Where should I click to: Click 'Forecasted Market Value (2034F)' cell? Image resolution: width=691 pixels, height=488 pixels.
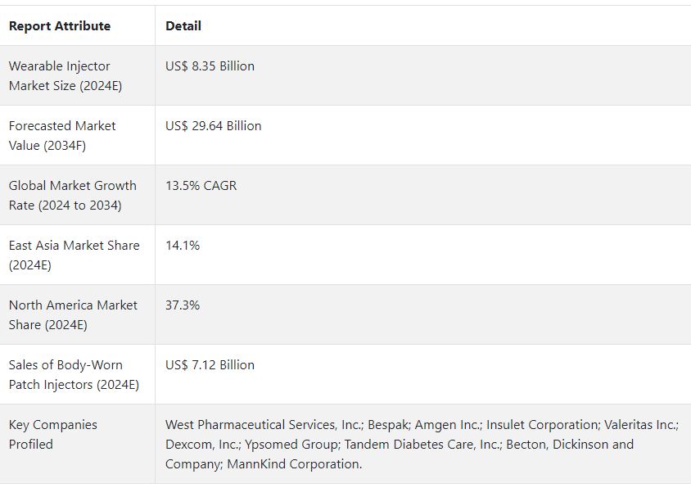coord(62,136)
